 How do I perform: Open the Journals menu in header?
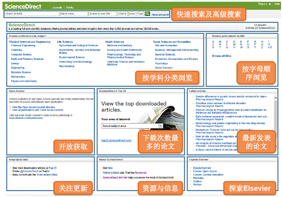57,8
